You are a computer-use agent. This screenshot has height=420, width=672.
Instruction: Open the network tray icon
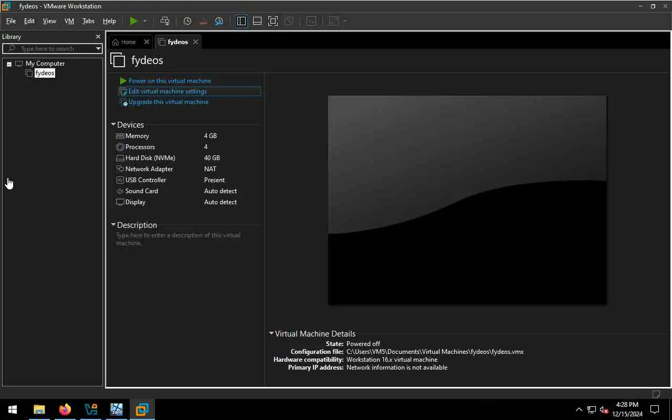[x=592, y=409]
